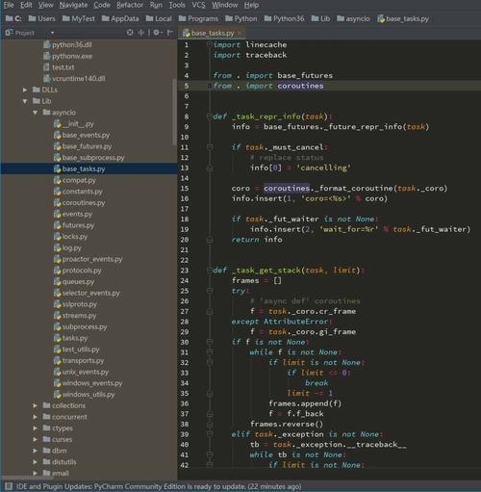
Task: Toggle fold marker at try on line 25
Action: 210,291
